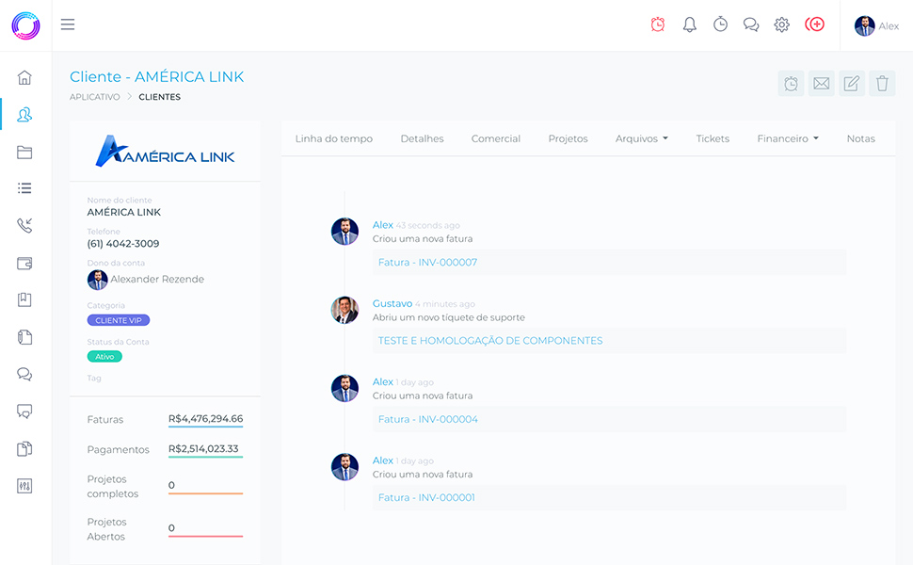Open the screen comment icon in sidebar
The image size is (913, 565).
tap(24, 412)
